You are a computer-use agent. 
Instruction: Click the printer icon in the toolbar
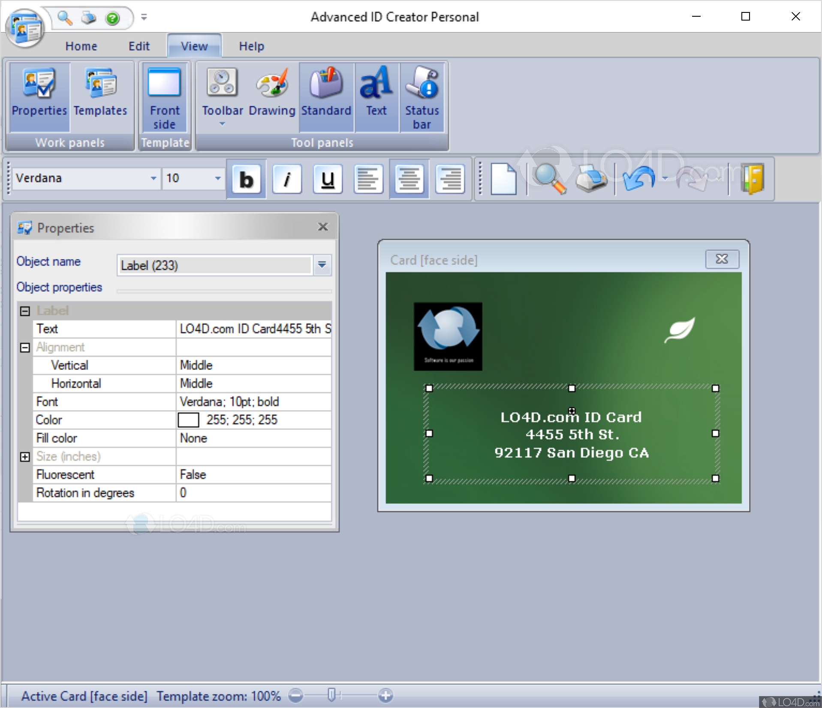click(591, 179)
